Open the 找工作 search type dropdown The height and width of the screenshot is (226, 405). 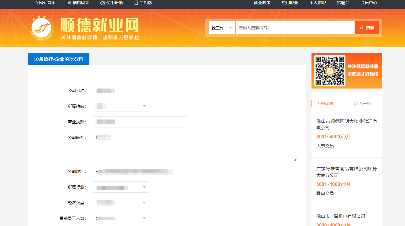pyautogui.click(x=222, y=28)
